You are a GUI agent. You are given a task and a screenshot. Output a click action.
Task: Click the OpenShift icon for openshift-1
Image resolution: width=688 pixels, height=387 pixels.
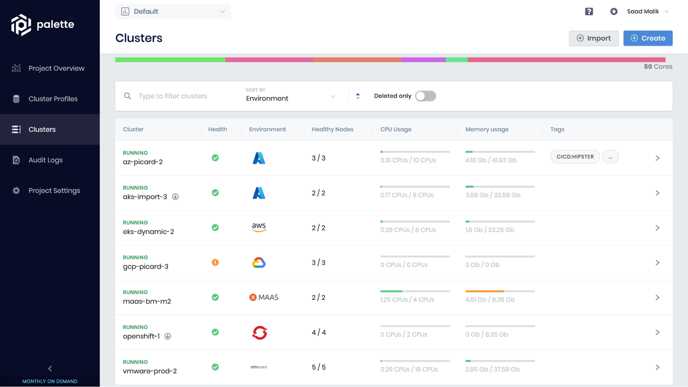pos(259,332)
